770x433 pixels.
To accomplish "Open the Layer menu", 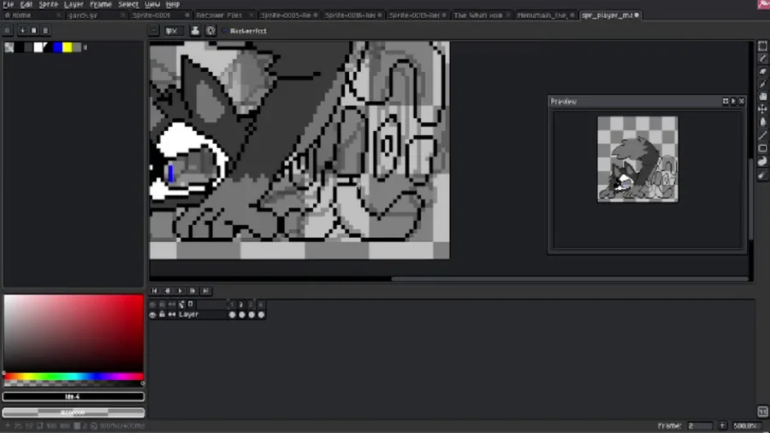I will coord(74,4).
